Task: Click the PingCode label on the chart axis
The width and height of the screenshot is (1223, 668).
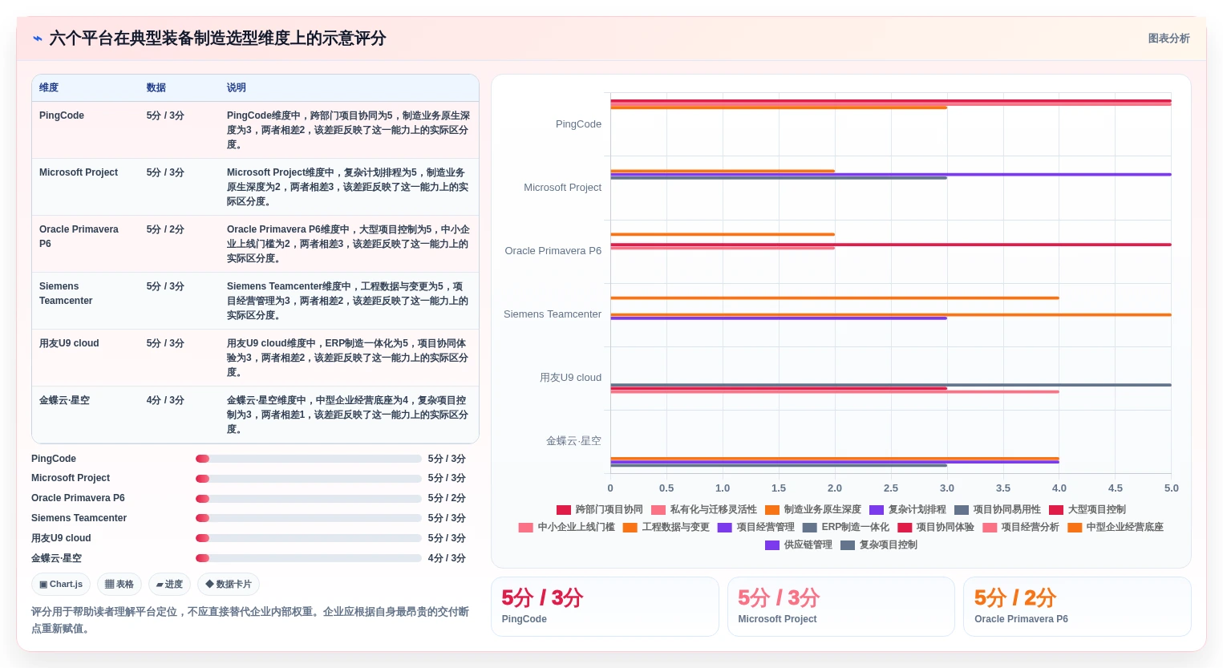Action: 578,124
